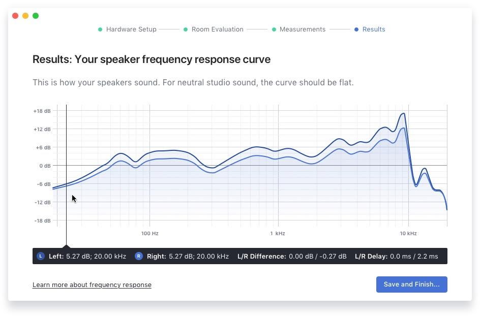Click the 1 kHz frequency axis label

coord(277,234)
